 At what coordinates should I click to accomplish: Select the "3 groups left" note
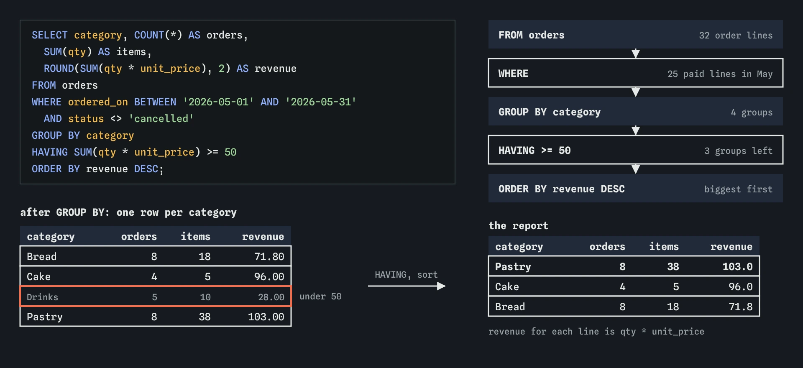point(738,151)
